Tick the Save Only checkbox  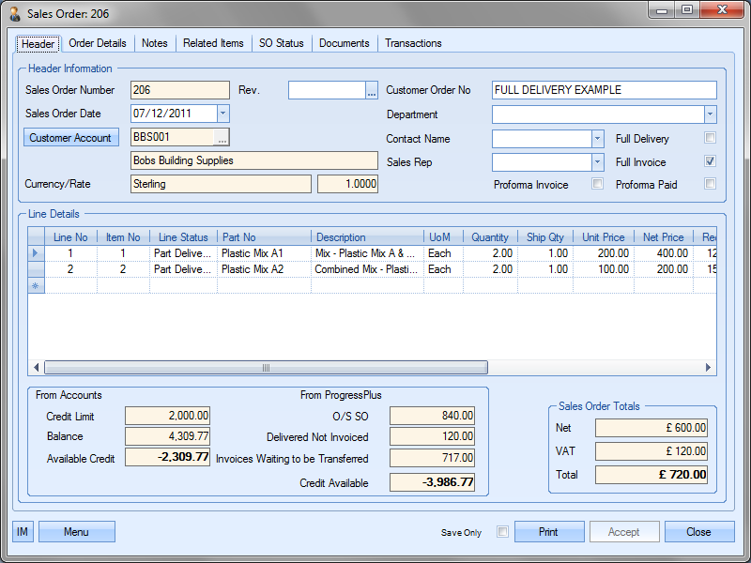pyautogui.click(x=502, y=532)
